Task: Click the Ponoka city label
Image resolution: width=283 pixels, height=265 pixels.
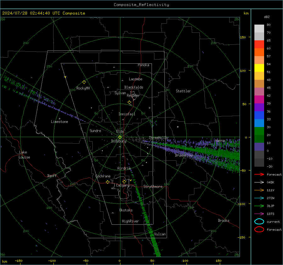Action: point(143,65)
